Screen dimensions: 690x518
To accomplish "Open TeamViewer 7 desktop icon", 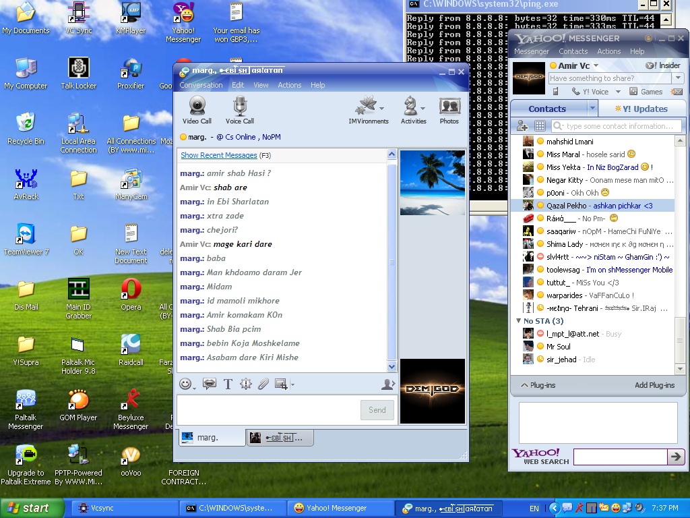I will pyautogui.click(x=26, y=239).
